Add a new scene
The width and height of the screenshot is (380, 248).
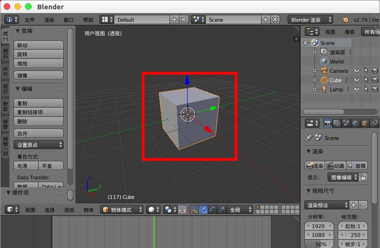(x=266, y=19)
